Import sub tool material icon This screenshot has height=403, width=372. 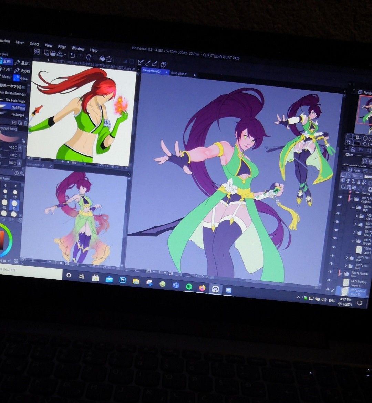pyautogui.click(x=14, y=123)
